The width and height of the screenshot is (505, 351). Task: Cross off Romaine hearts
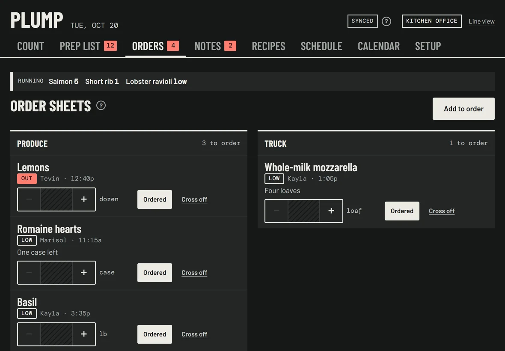click(194, 273)
